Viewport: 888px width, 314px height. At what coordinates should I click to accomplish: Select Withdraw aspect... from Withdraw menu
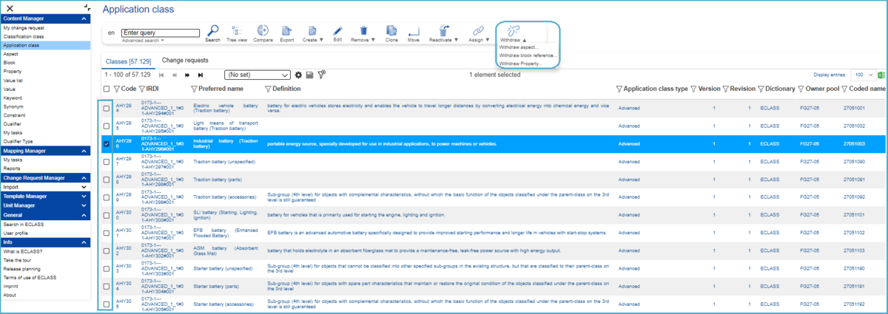(519, 47)
